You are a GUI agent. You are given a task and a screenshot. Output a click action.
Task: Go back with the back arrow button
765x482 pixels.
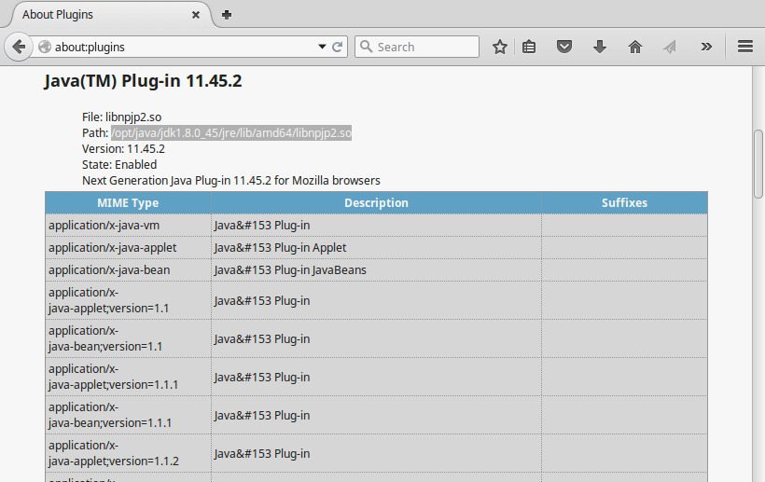19,47
